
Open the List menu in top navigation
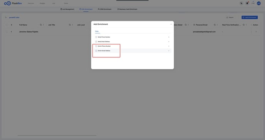pyautogui.click(x=54, y=3)
